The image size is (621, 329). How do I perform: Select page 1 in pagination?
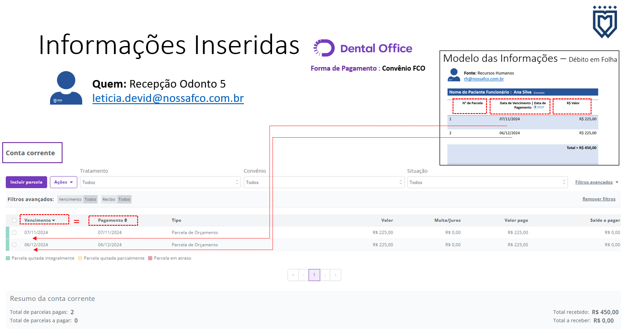click(314, 275)
